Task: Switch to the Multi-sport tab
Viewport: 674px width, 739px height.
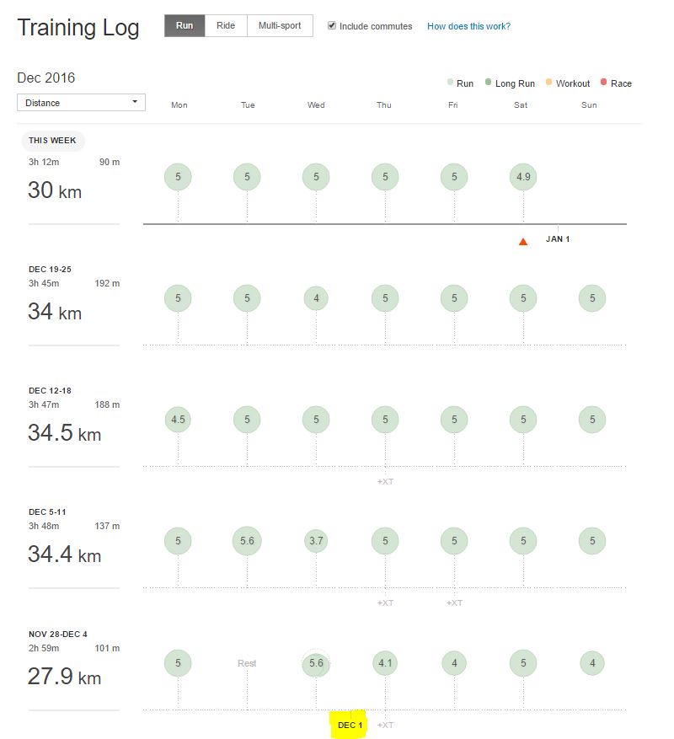Action: click(279, 25)
